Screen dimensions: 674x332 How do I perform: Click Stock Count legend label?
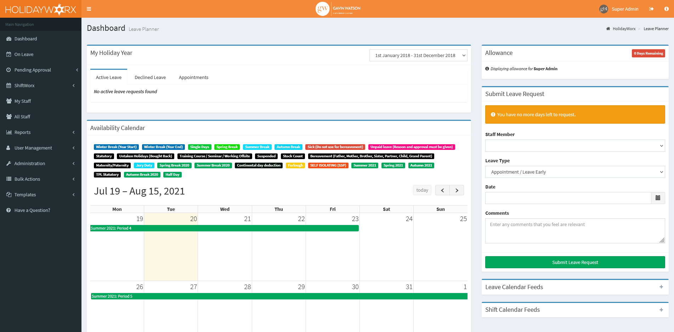[293, 156]
